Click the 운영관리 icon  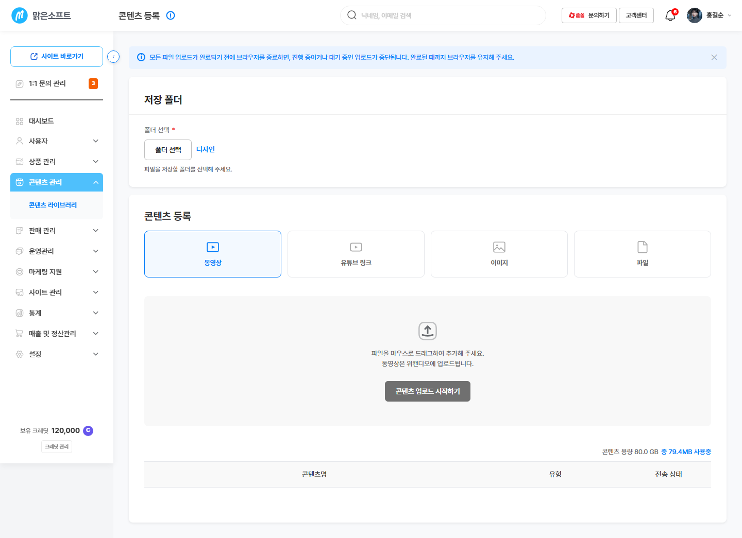click(x=20, y=251)
